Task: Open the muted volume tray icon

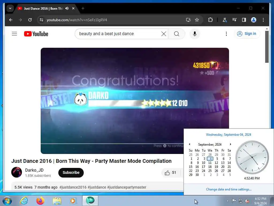Action: (247, 201)
